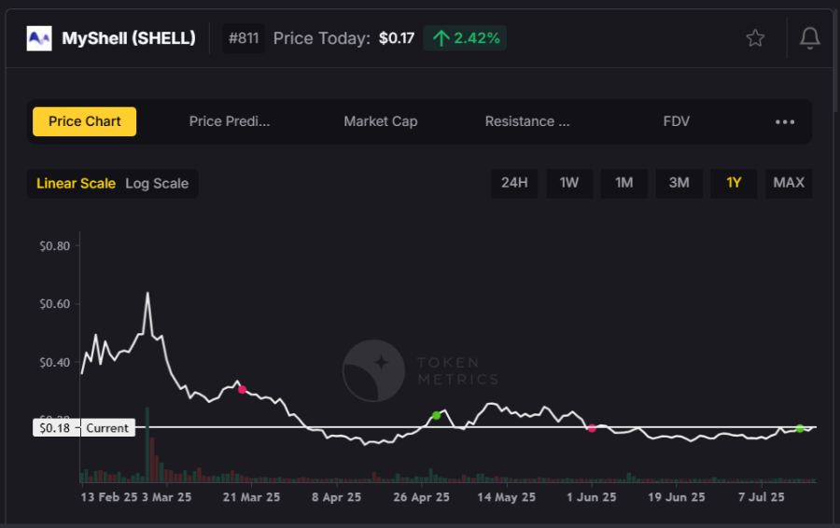Add SHELL to favorites with star icon
The image size is (840, 528).
(755, 38)
